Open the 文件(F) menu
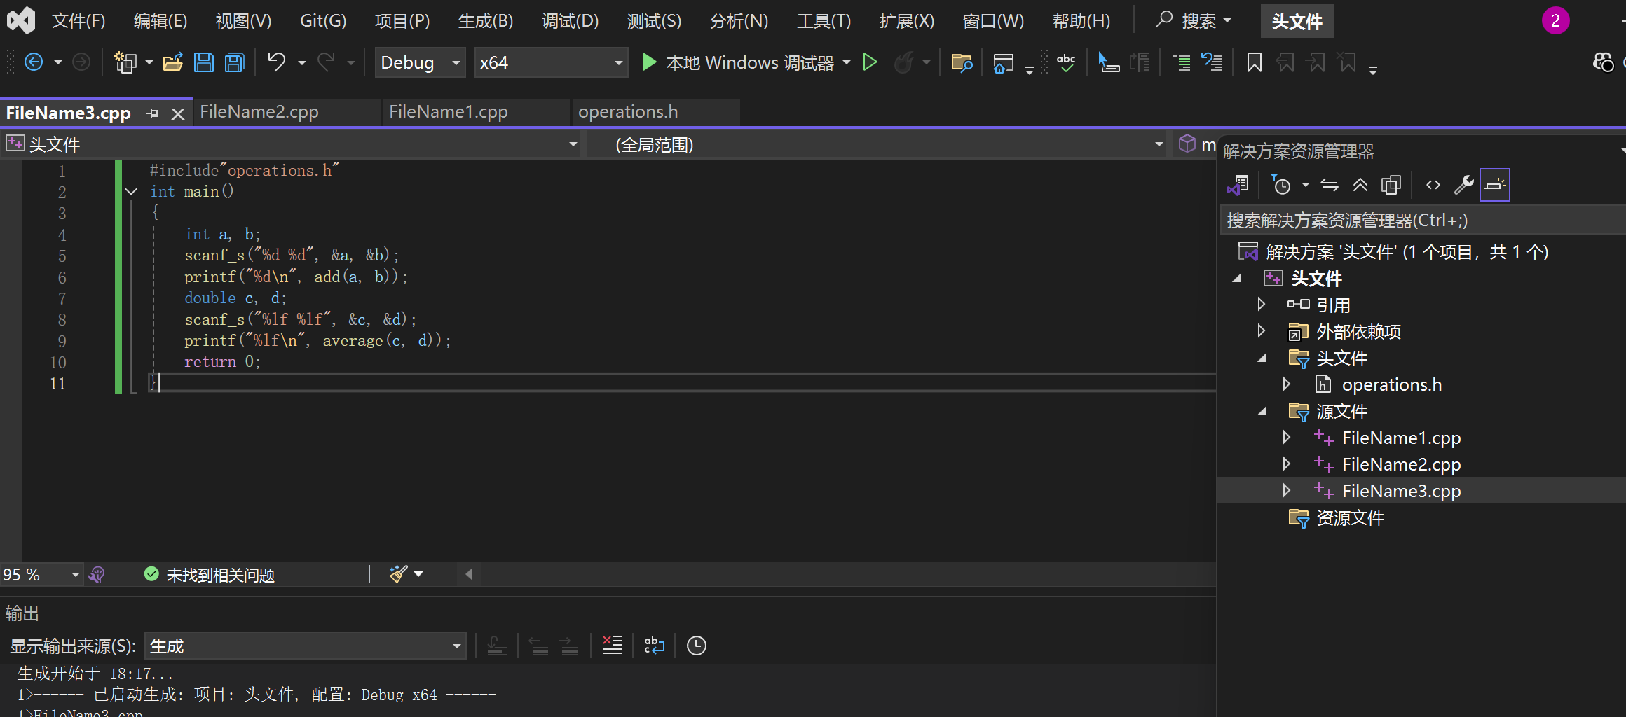The width and height of the screenshot is (1626, 717). point(78,20)
